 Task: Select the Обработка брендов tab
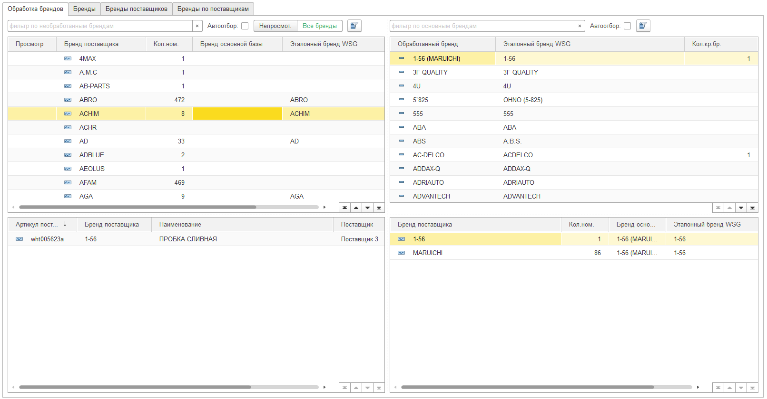tap(35, 9)
